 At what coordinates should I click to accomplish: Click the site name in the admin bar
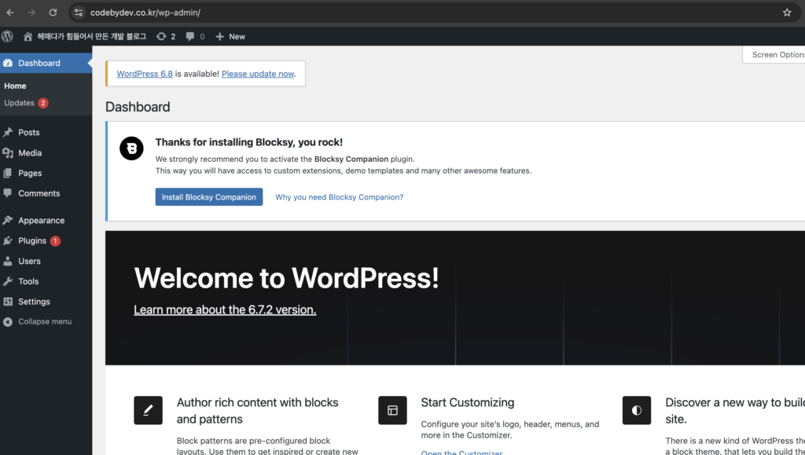point(92,36)
